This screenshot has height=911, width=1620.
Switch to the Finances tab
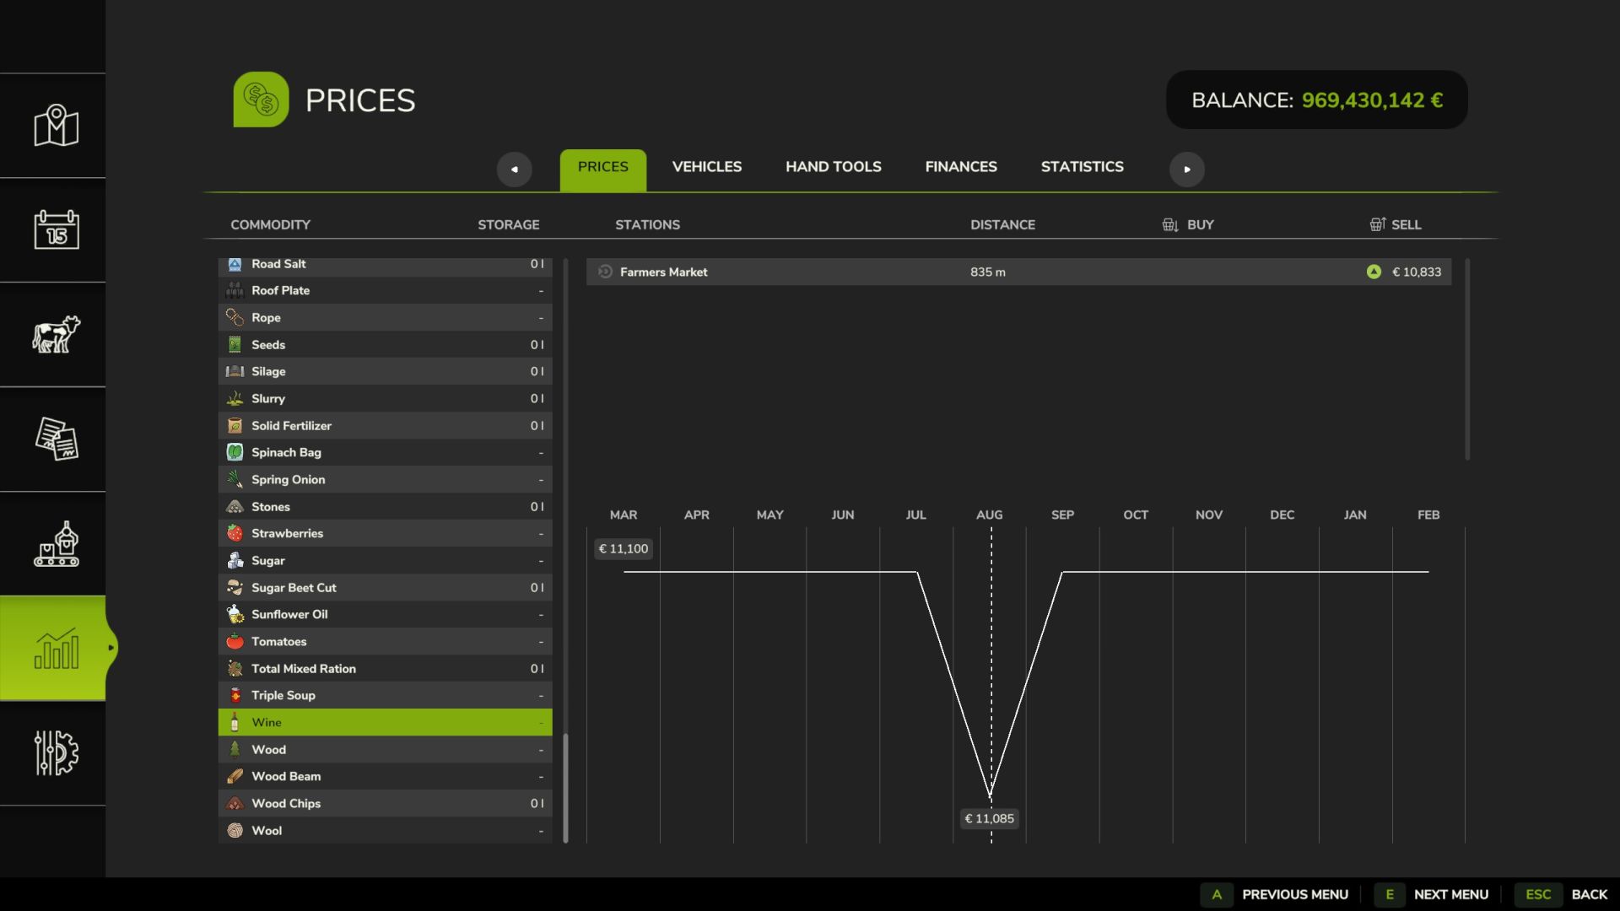(x=960, y=167)
